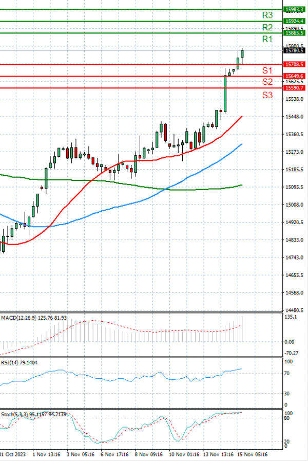
Task: Select the 15865.5 price tag
Action: pyautogui.click(x=294, y=33)
